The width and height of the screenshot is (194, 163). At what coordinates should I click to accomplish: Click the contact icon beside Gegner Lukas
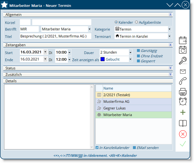pyautogui.click(x=99, y=108)
